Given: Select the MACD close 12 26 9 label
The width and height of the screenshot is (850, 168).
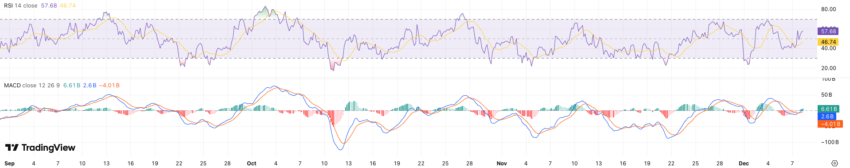Looking at the screenshot, I should pyautogui.click(x=32, y=85).
